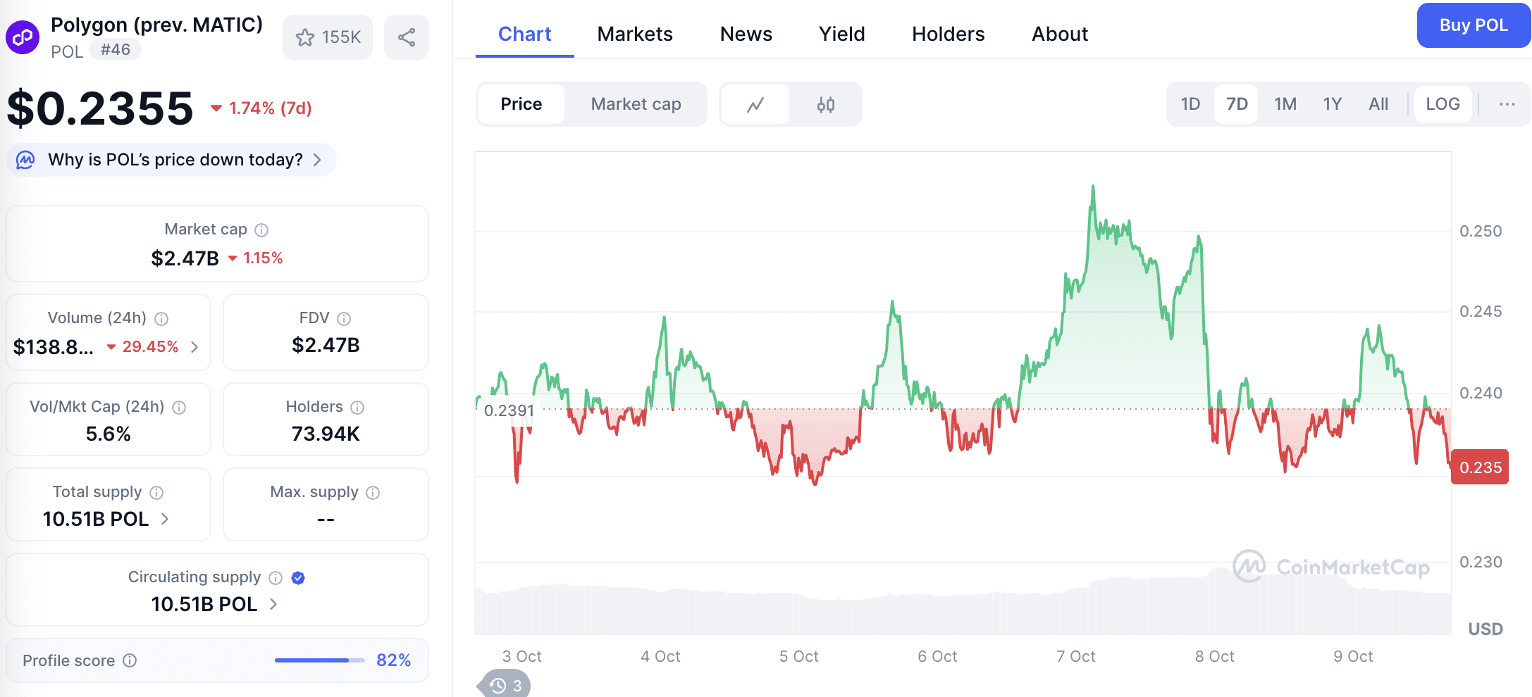Select the line chart view icon
This screenshot has width=1532, height=697.
(755, 105)
